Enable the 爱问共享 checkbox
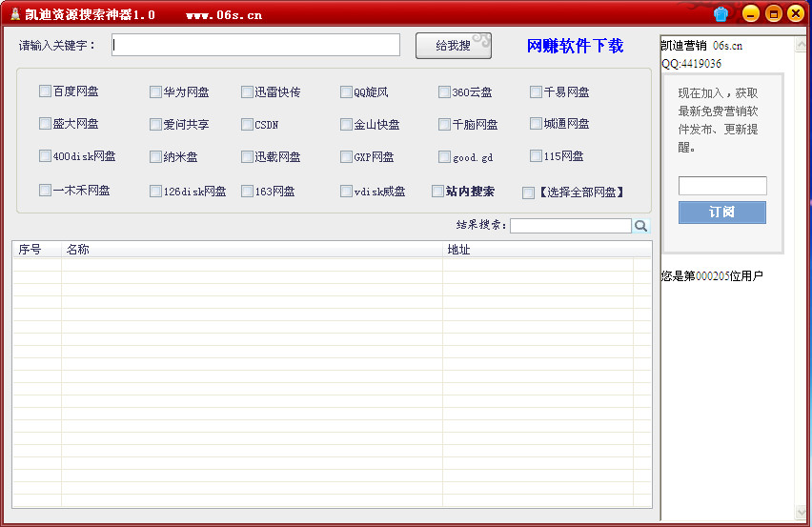Viewport: 812px width, 527px height. 155,124
